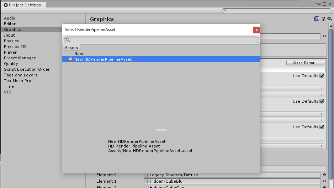Click the Graphics heading text

(x=102, y=19)
